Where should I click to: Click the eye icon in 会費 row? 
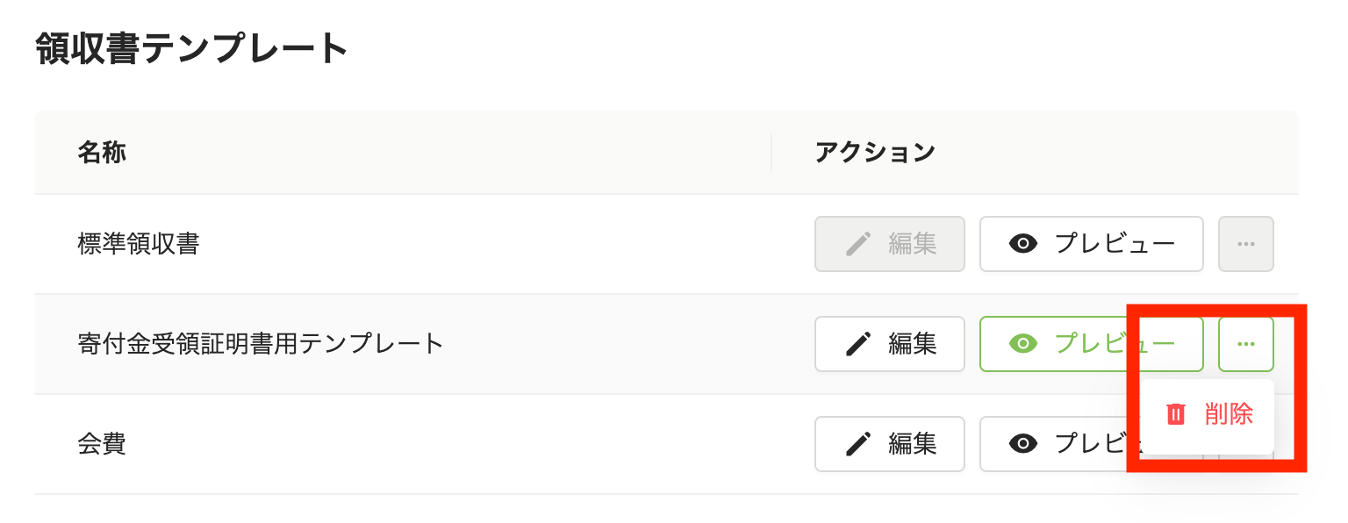1023,444
